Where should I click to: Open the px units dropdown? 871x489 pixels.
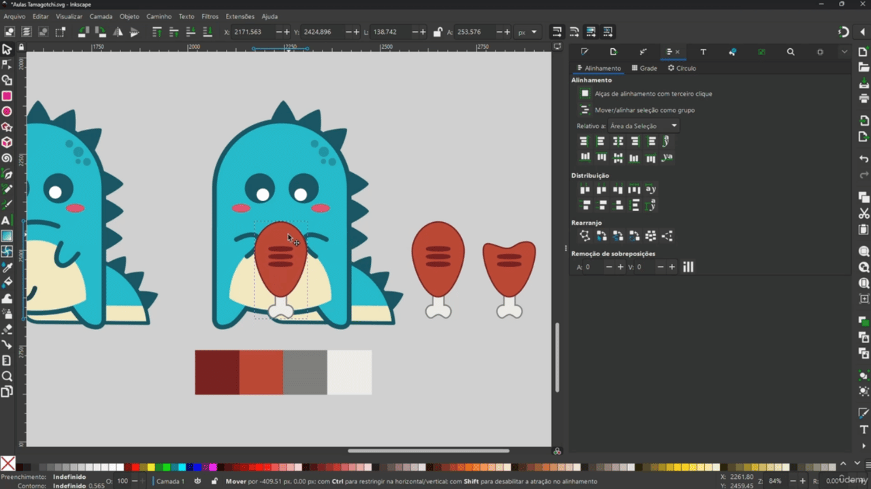(527, 32)
